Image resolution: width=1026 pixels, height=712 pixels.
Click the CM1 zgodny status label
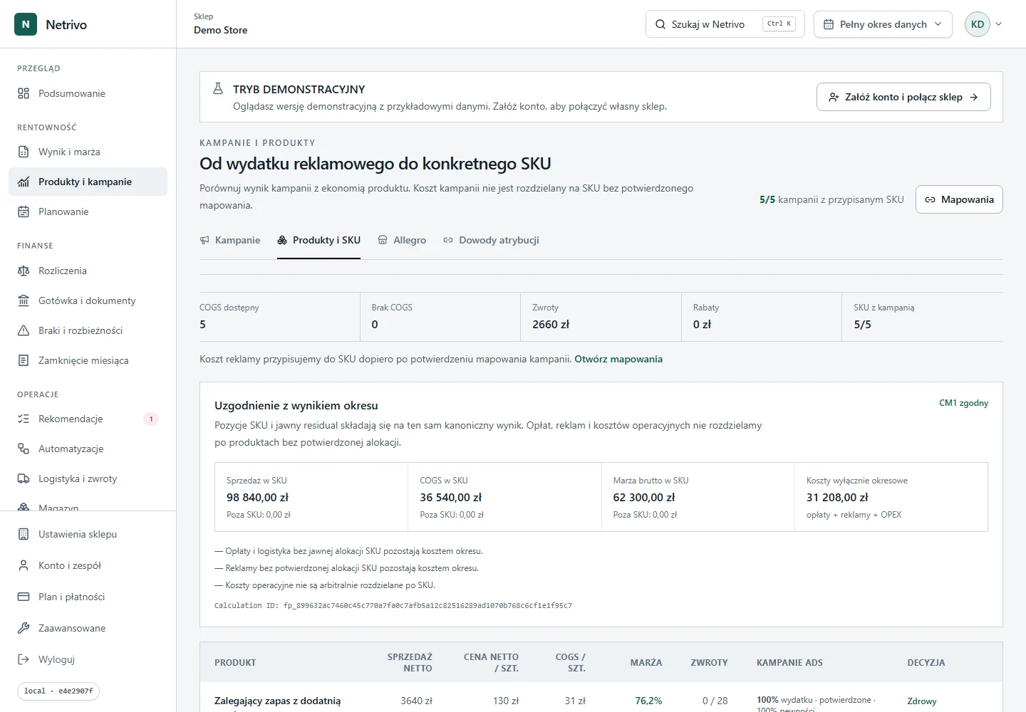point(963,403)
